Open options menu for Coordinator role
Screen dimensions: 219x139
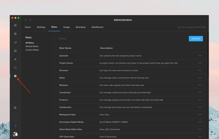pos(200,92)
